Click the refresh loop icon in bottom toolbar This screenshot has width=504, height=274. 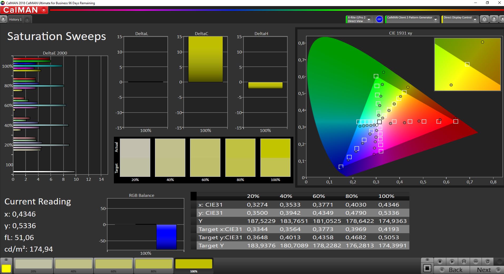point(487,262)
